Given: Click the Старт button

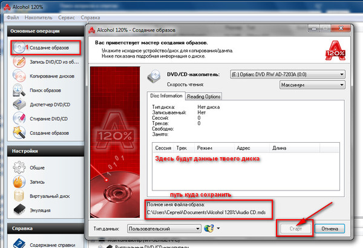Looking at the screenshot, I should pos(296,229).
